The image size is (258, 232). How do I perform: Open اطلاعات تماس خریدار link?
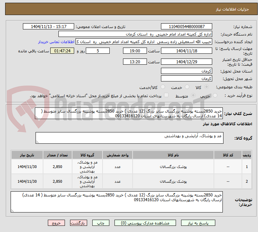(x=56, y=42)
